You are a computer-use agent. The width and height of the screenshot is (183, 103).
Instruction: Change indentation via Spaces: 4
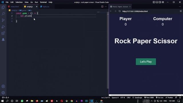coord(115,98)
